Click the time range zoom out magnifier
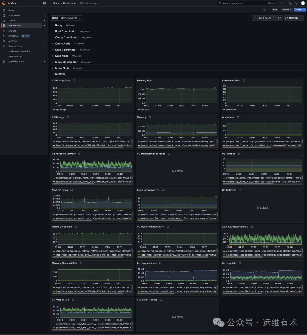Image resolution: width=307 pixels, height=335 pixels. coord(279,18)
